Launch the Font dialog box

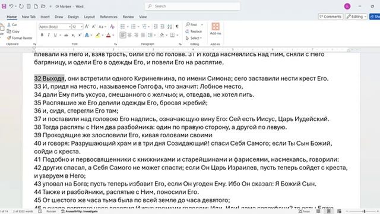tap(115, 44)
